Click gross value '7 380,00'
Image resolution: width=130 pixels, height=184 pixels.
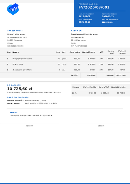[x=122, y=59]
